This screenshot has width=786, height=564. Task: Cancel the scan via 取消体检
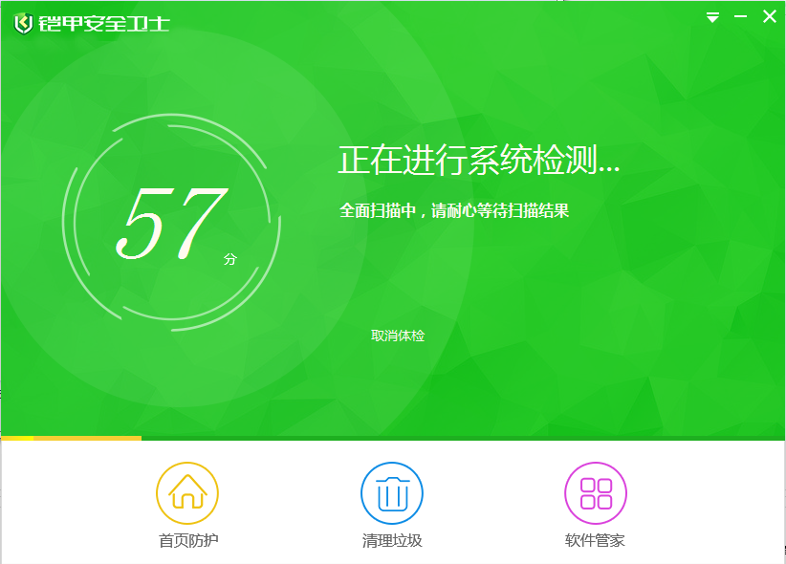398,336
